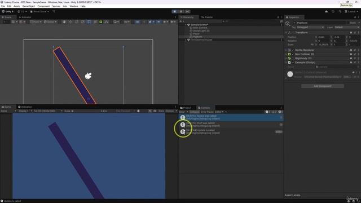
Task: Select the 'Update is called' log entry
Action: [x=231, y=131]
